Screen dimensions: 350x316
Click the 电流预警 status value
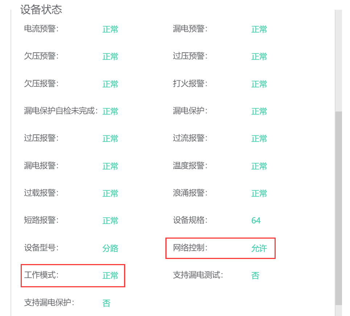[110, 29]
